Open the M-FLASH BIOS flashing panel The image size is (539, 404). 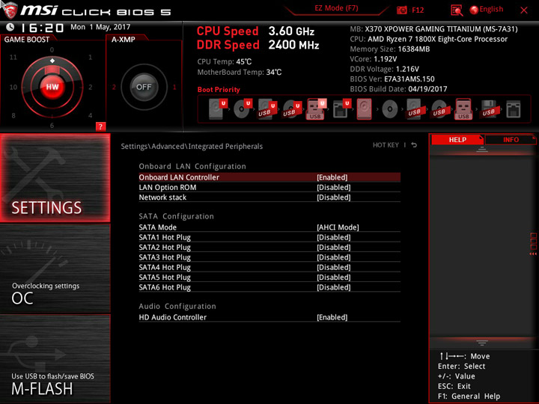pos(55,358)
